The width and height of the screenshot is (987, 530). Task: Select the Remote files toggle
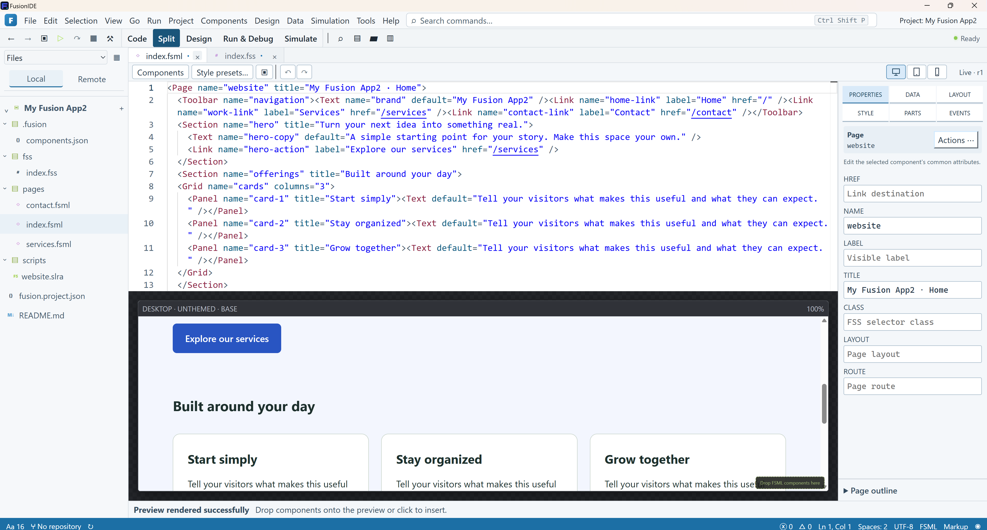click(x=92, y=79)
